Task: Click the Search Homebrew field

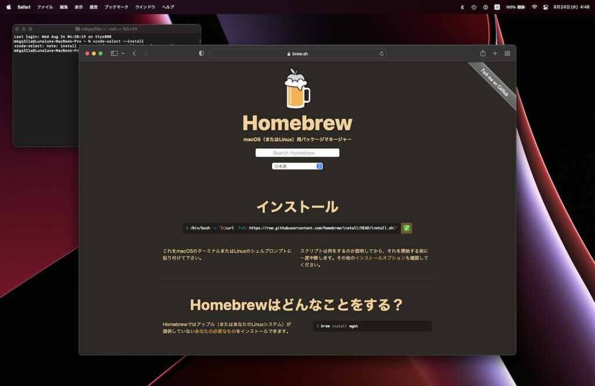Action: point(297,153)
